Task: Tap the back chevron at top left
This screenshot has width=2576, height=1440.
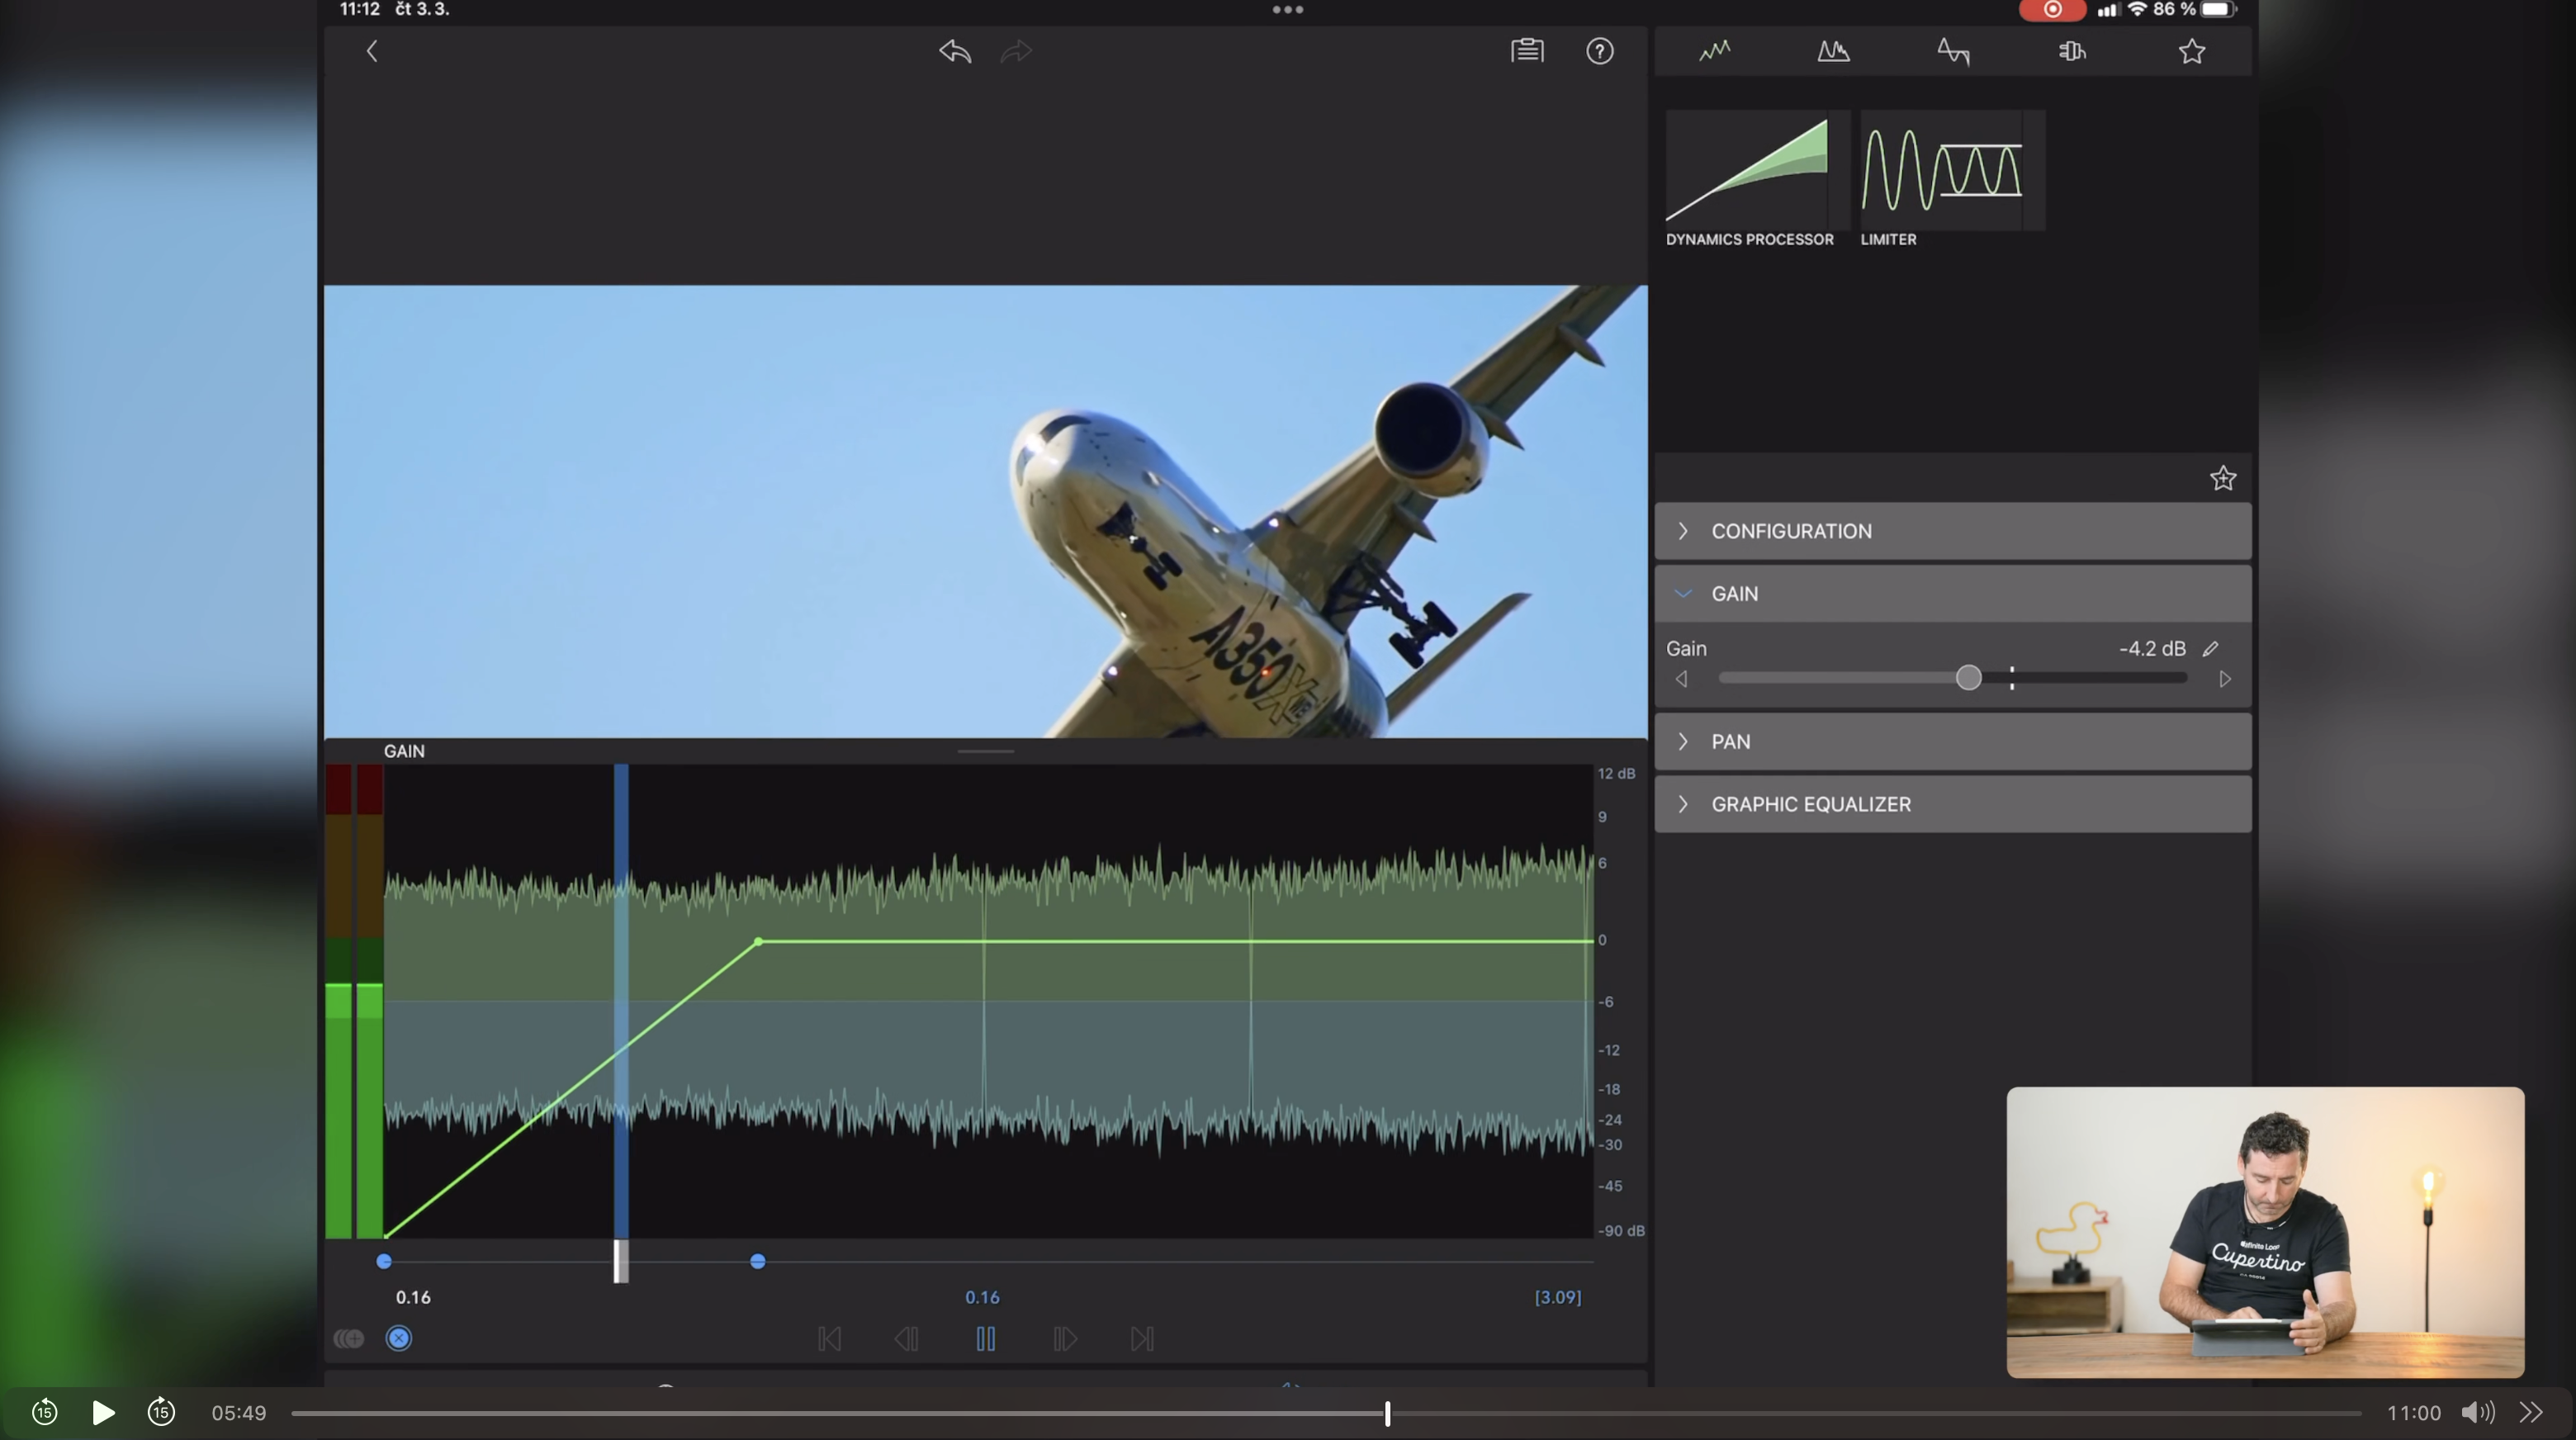Action: click(372, 51)
